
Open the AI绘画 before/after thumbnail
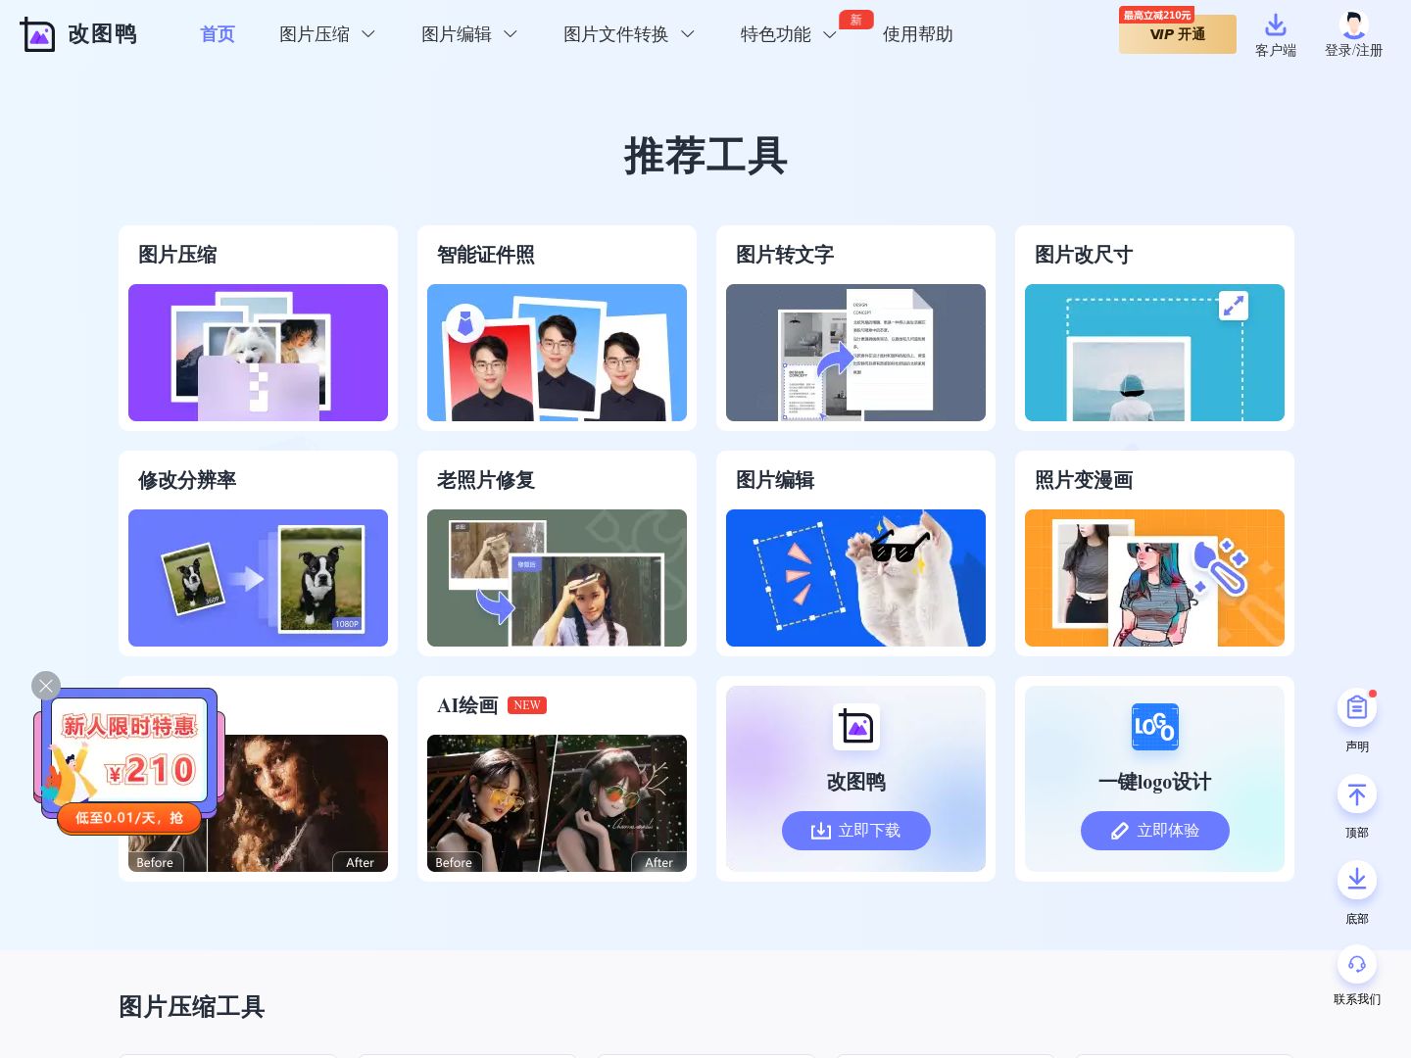(557, 803)
